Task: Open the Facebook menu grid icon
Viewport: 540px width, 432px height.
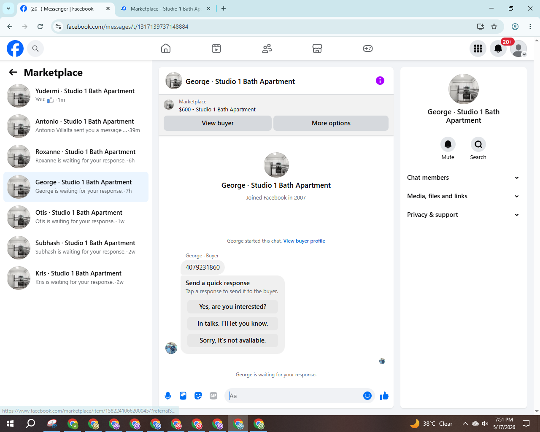Action: tap(478, 49)
